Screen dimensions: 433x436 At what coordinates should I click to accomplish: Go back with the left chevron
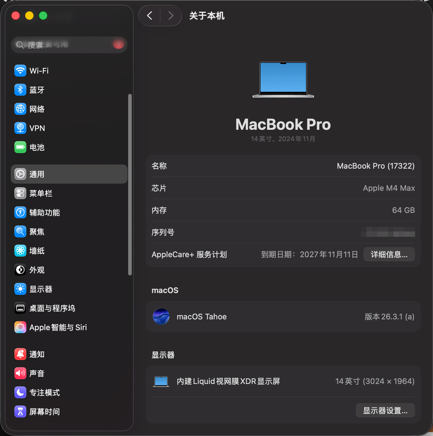(x=150, y=15)
